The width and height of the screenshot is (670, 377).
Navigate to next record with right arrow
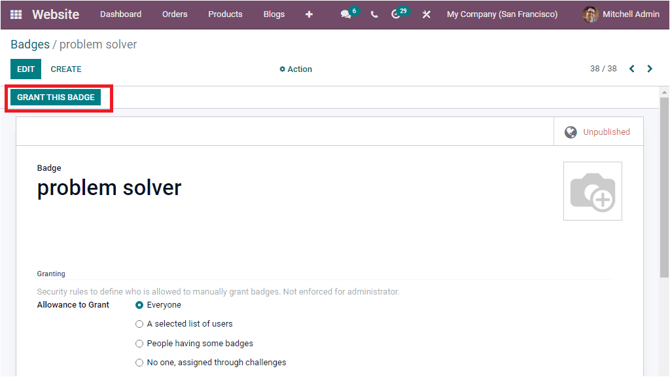pos(650,68)
